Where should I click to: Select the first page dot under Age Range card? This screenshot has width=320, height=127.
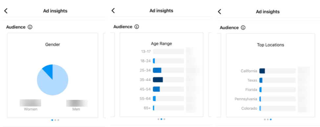tap(159, 119)
